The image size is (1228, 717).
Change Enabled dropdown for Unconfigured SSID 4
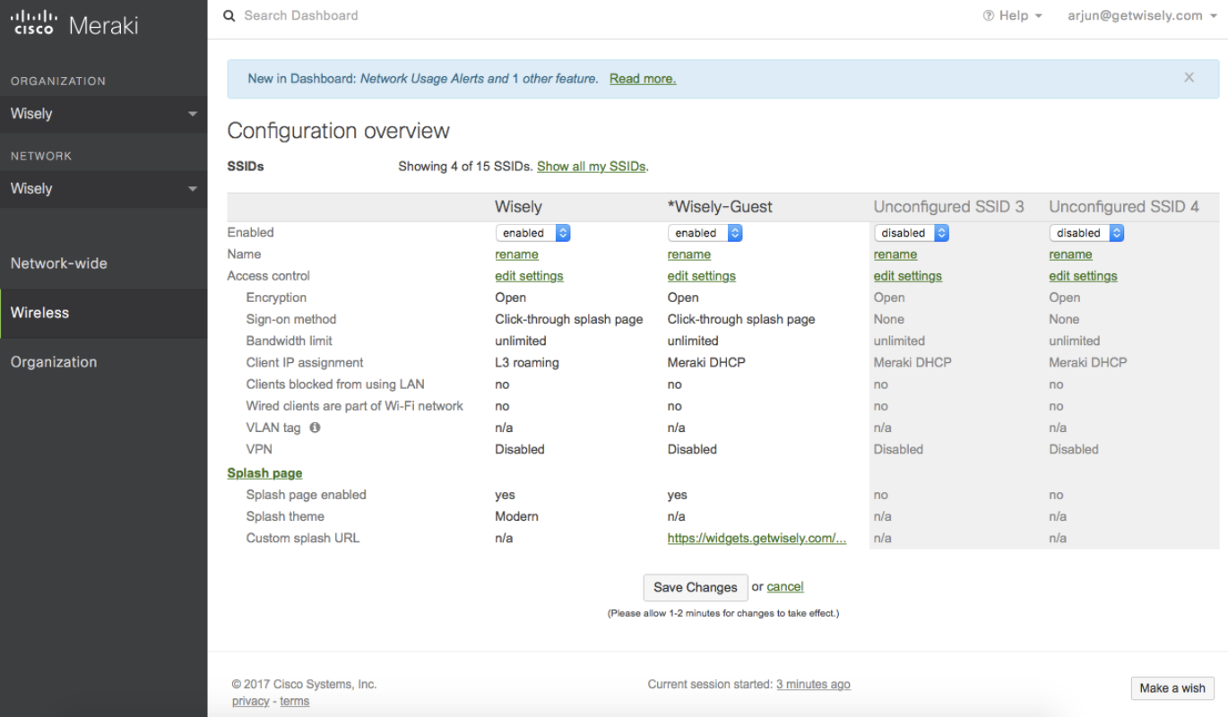click(x=1086, y=233)
